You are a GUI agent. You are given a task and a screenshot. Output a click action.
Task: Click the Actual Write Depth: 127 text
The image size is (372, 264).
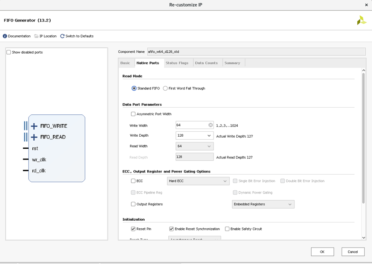click(235, 136)
